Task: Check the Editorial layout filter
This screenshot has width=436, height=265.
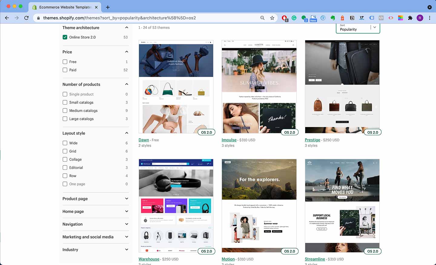Action: click(65, 168)
